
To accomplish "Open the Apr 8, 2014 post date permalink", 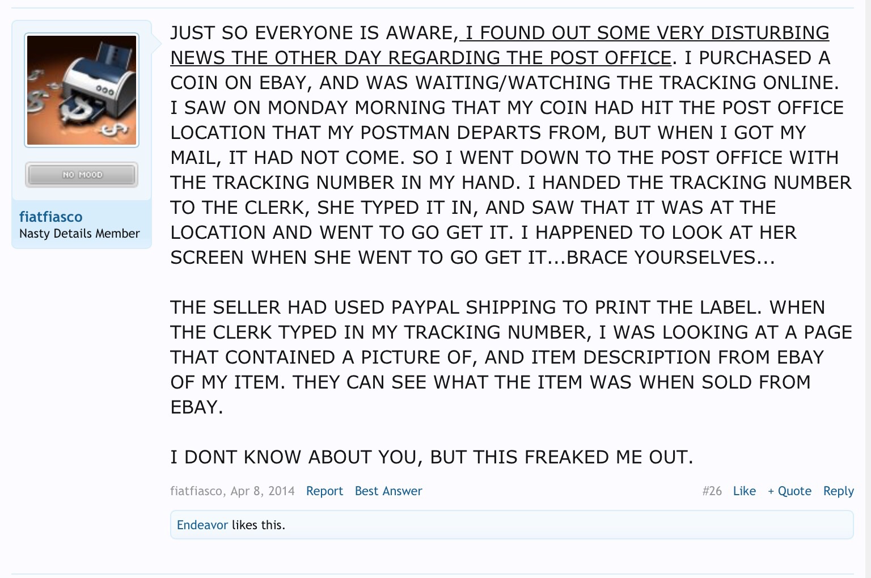I will tap(263, 491).
